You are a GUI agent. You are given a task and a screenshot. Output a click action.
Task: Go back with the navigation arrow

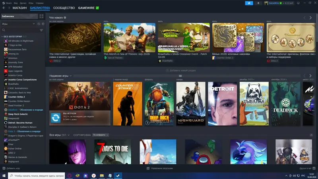tap(4, 8)
